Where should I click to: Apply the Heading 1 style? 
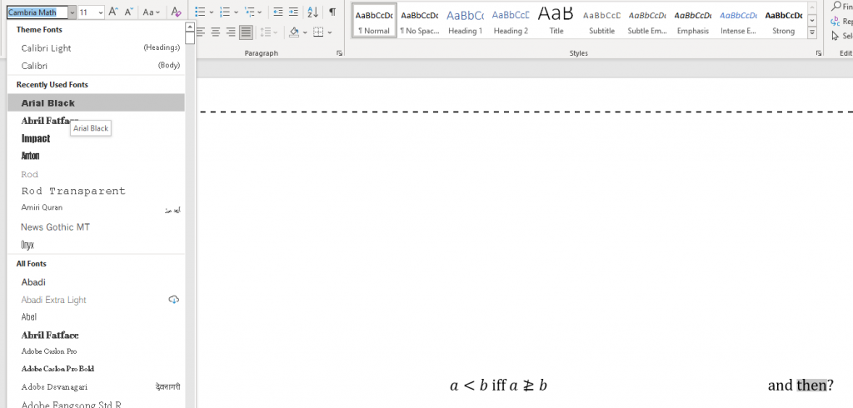(x=465, y=22)
